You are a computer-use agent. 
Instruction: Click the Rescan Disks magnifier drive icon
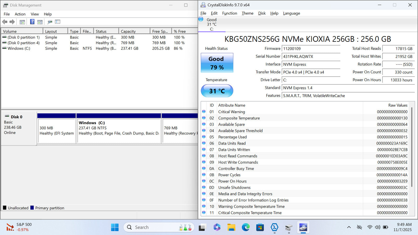50,22
